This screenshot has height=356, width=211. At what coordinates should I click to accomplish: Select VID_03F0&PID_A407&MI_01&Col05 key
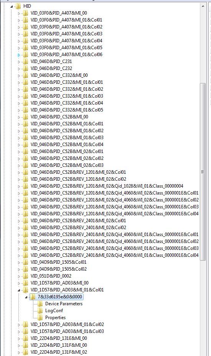click(66, 47)
